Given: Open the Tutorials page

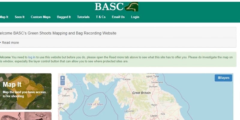Looking at the screenshot, I should [x=83, y=17].
